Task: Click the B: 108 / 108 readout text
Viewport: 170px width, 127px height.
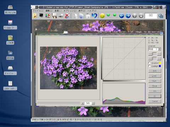Action: tap(153, 43)
